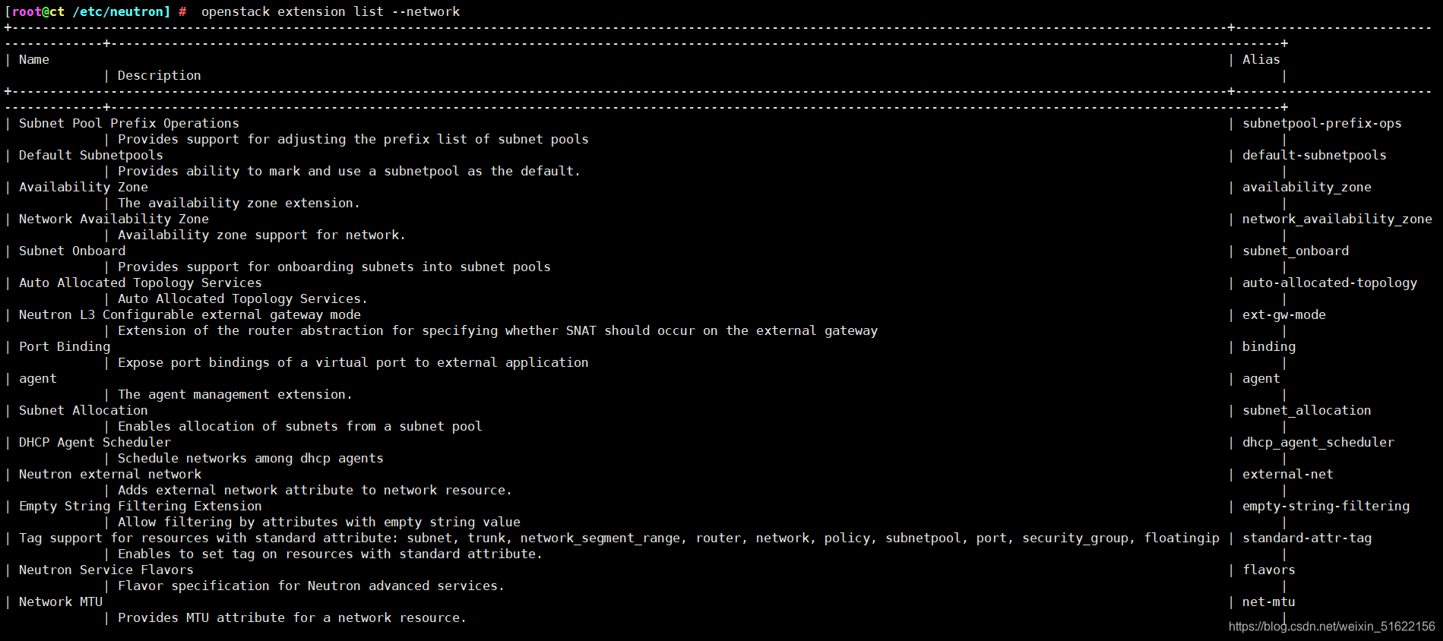Click 'Enables allocation of subnets from a subnet pool'
The width and height of the screenshot is (1443, 641).
tap(300, 427)
